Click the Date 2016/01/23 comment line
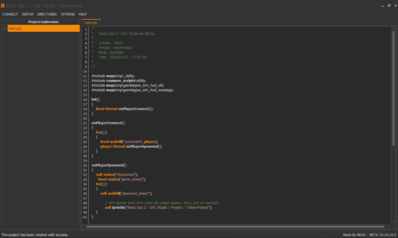This screenshot has width=398, height=238. coord(123,57)
